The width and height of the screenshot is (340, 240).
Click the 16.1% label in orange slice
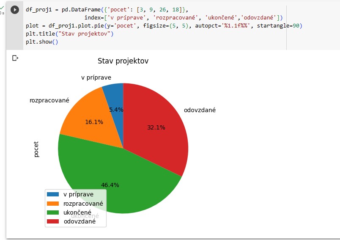point(94,122)
